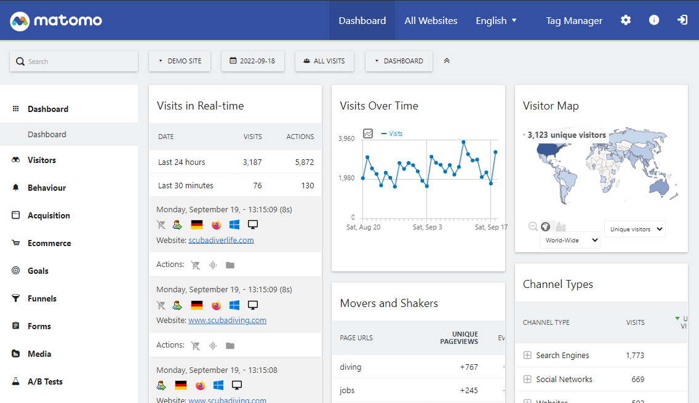Click the sign-out icon in the top bar
This screenshot has height=403, width=699.
click(682, 20)
